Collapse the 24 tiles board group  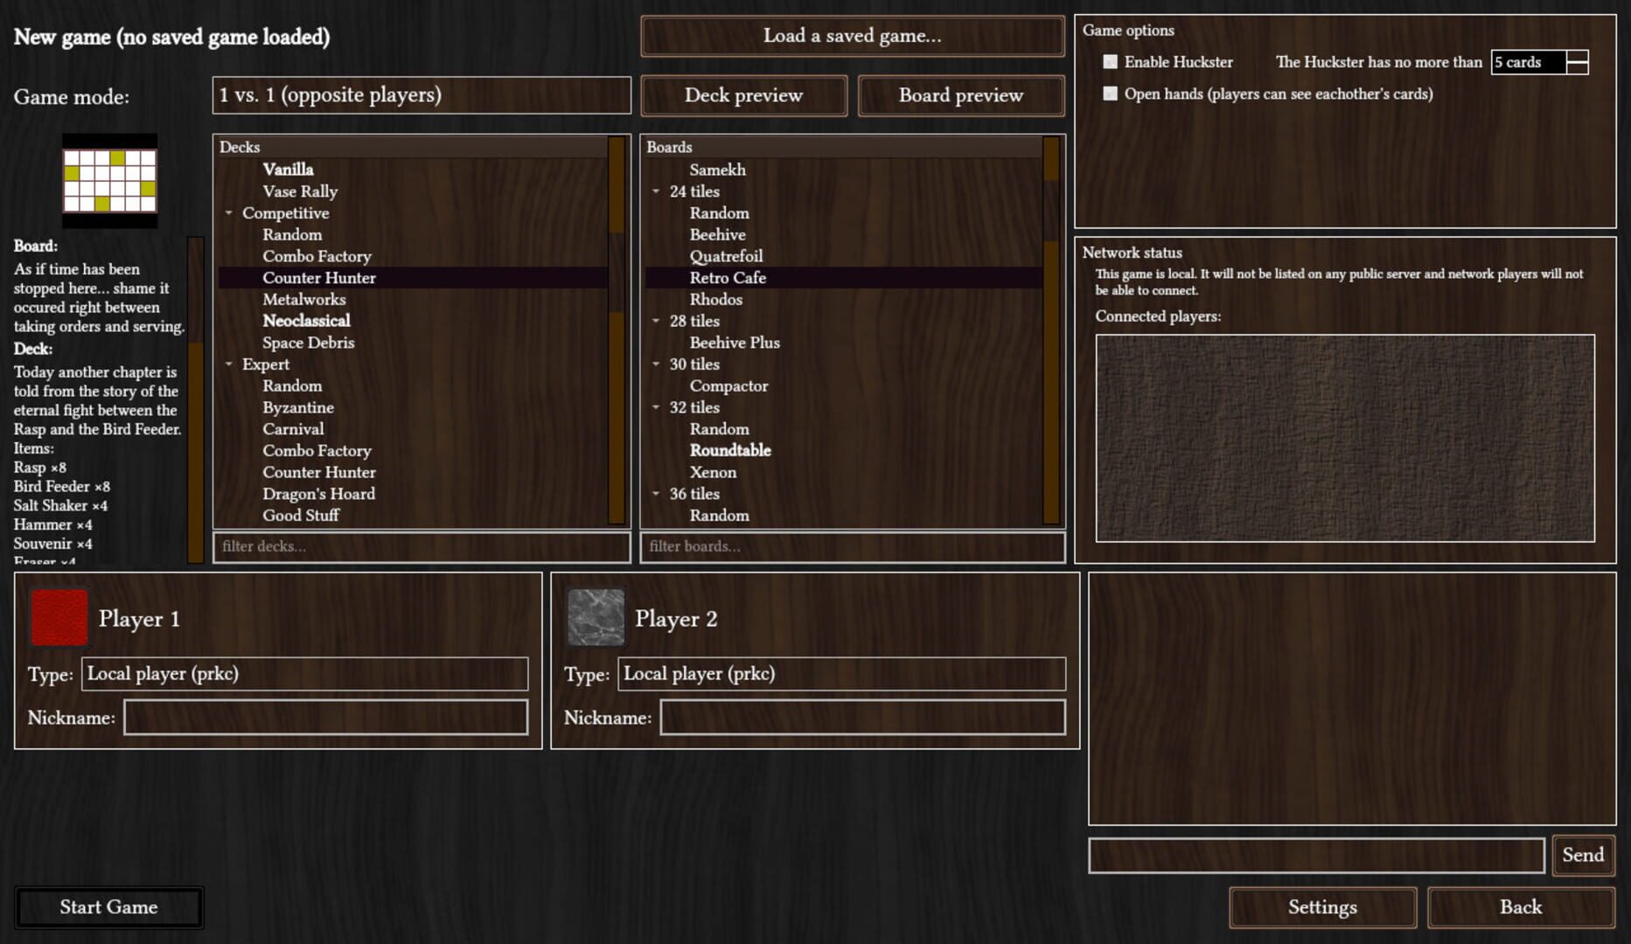coord(657,191)
